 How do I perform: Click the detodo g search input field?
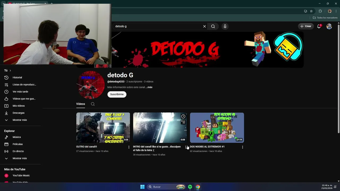coord(158,26)
